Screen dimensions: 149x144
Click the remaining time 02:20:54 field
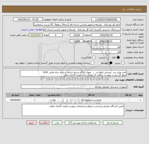[35, 35]
